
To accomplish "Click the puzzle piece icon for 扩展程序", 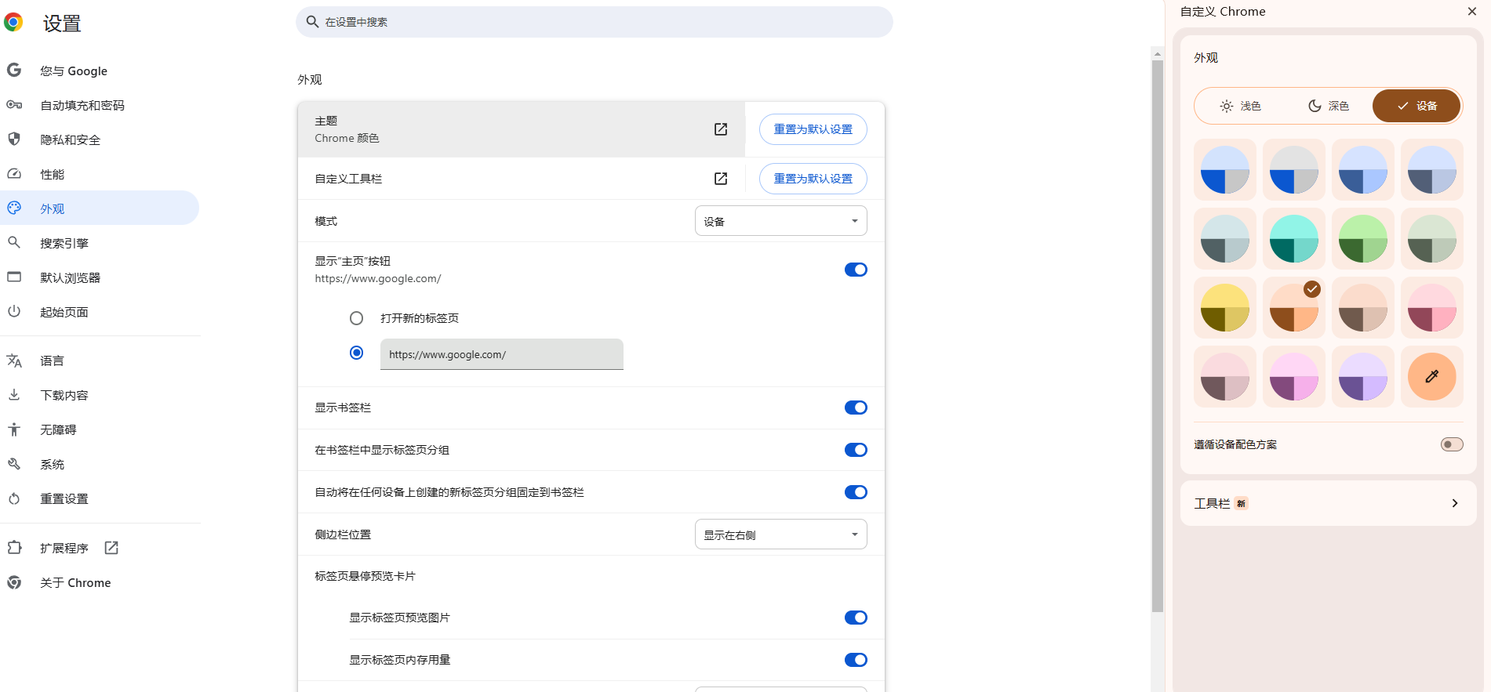I will click(14, 548).
